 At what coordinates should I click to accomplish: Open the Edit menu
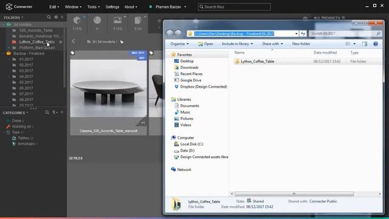[54, 7]
